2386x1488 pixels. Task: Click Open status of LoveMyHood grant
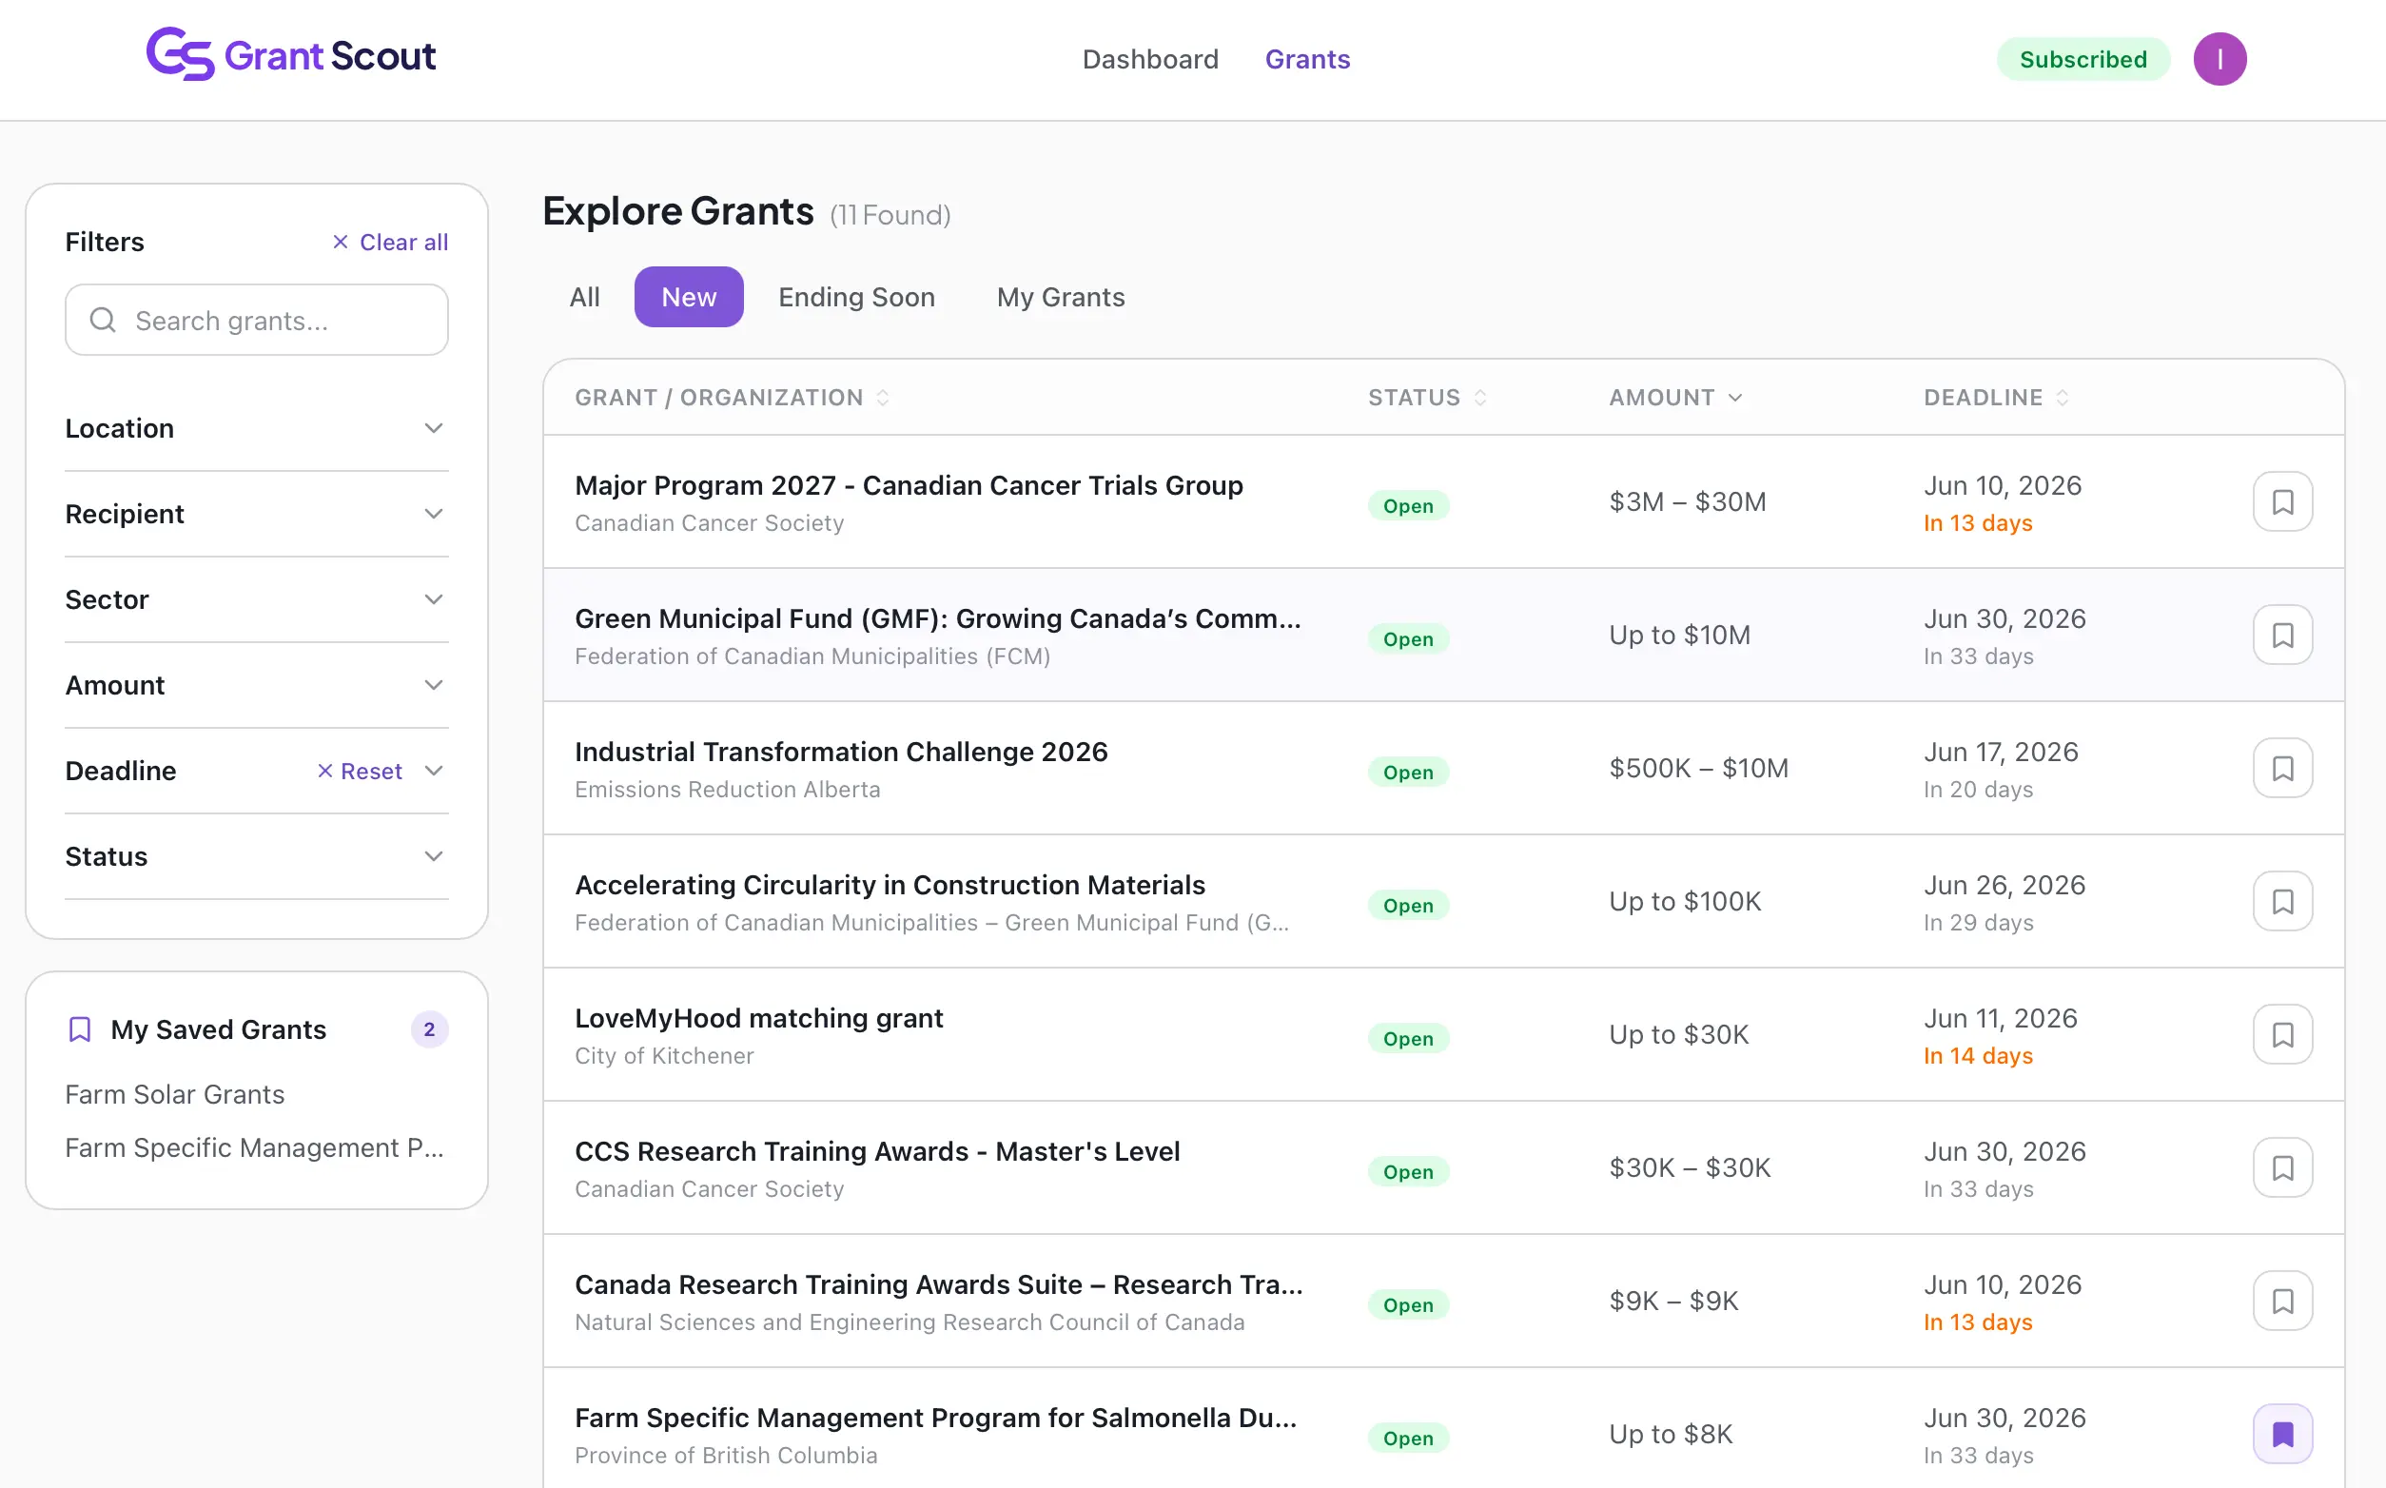[1408, 1038]
